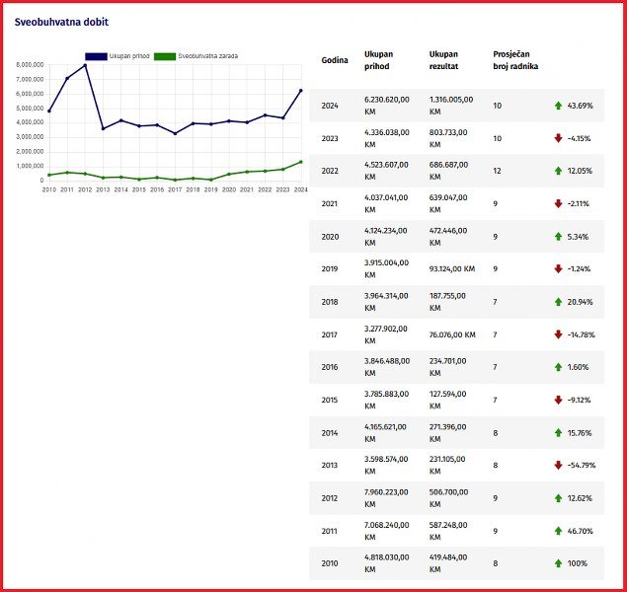Screen dimensions: 627x592
Task: Click the Godina column header
Action: click(335, 60)
